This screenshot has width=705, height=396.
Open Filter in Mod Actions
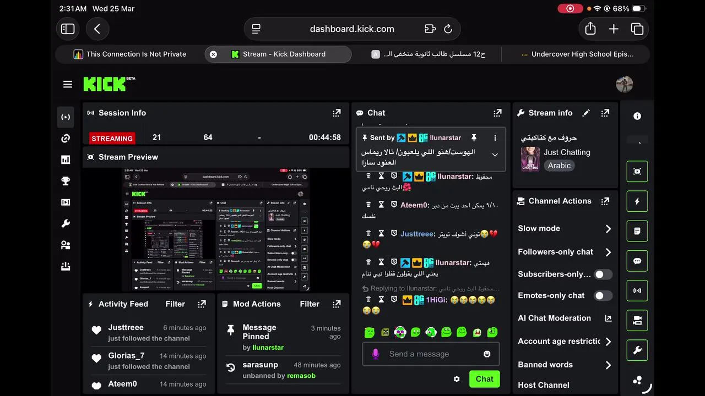(x=310, y=304)
